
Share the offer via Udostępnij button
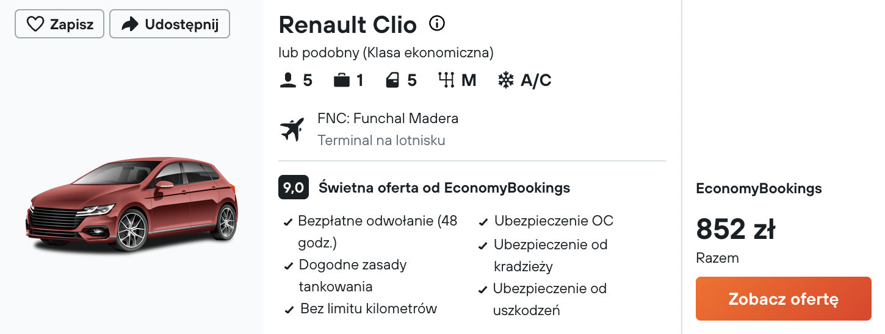170,24
